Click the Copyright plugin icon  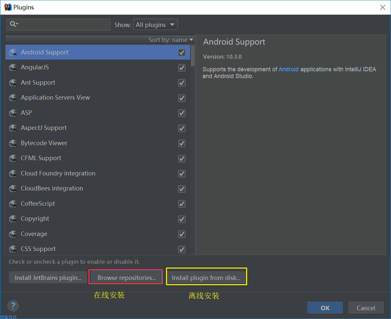tap(13, 219)
